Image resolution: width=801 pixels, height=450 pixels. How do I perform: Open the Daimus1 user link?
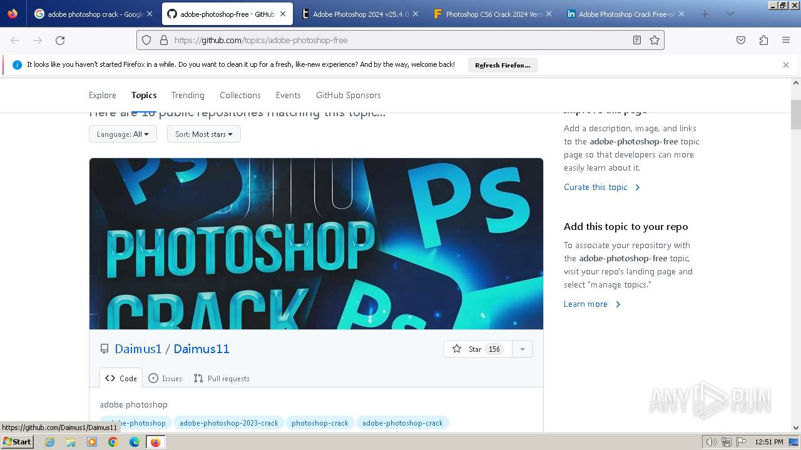[138, 349]
